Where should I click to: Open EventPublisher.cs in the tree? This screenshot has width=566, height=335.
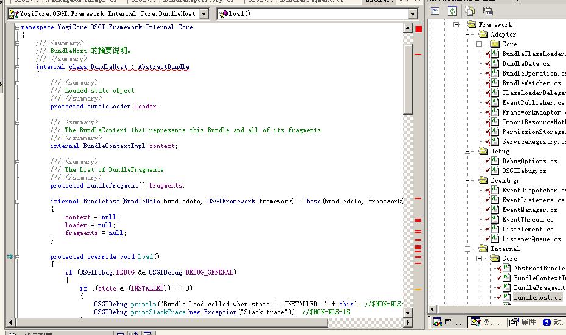[x=534, y=102]
